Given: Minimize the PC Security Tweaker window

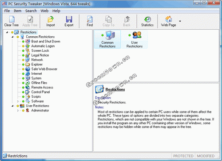Looking at the screenshot, I should [x=197, y=3].
